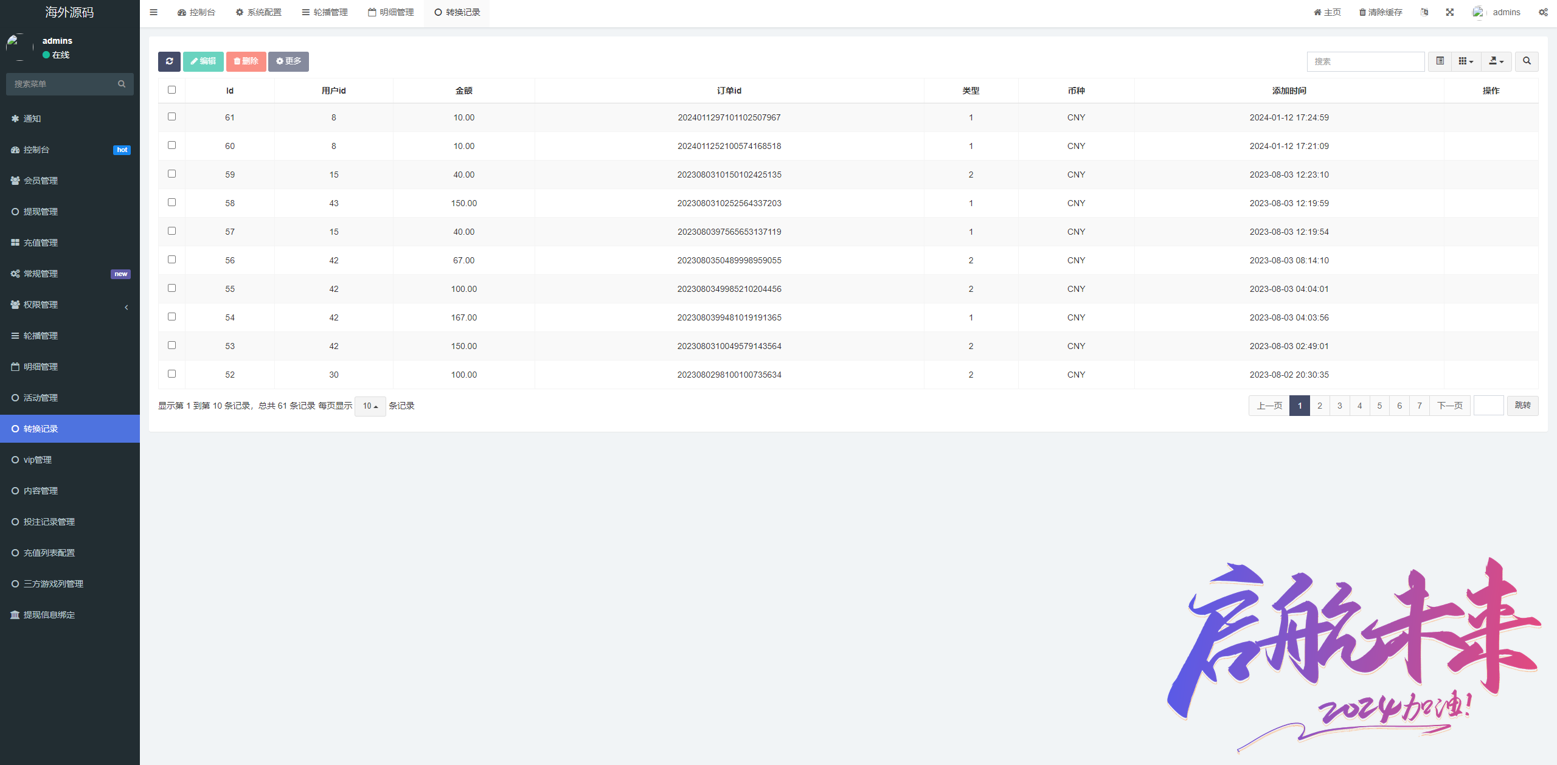Open admins user menu in top bar
This screenshot has width=1557, height=765.
coord(1496,12)
